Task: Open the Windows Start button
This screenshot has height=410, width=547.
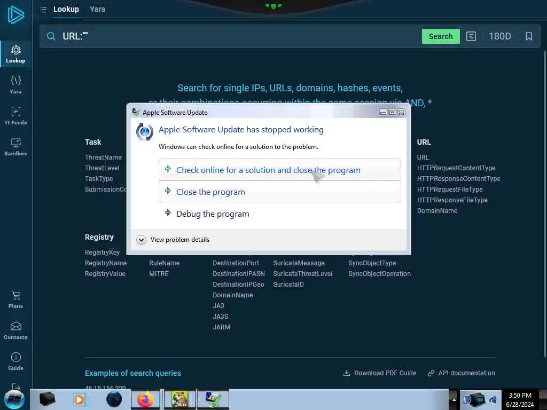Action: tap(14, 399)
